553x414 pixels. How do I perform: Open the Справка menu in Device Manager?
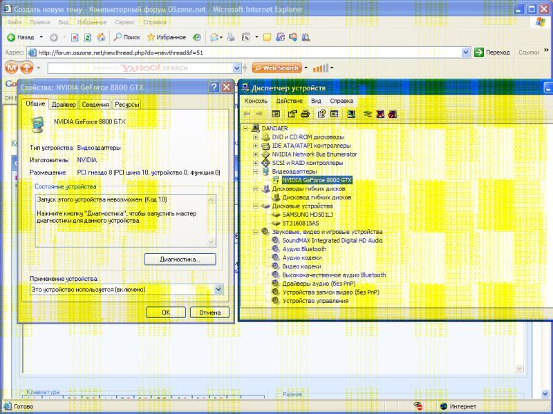[341, 101]
